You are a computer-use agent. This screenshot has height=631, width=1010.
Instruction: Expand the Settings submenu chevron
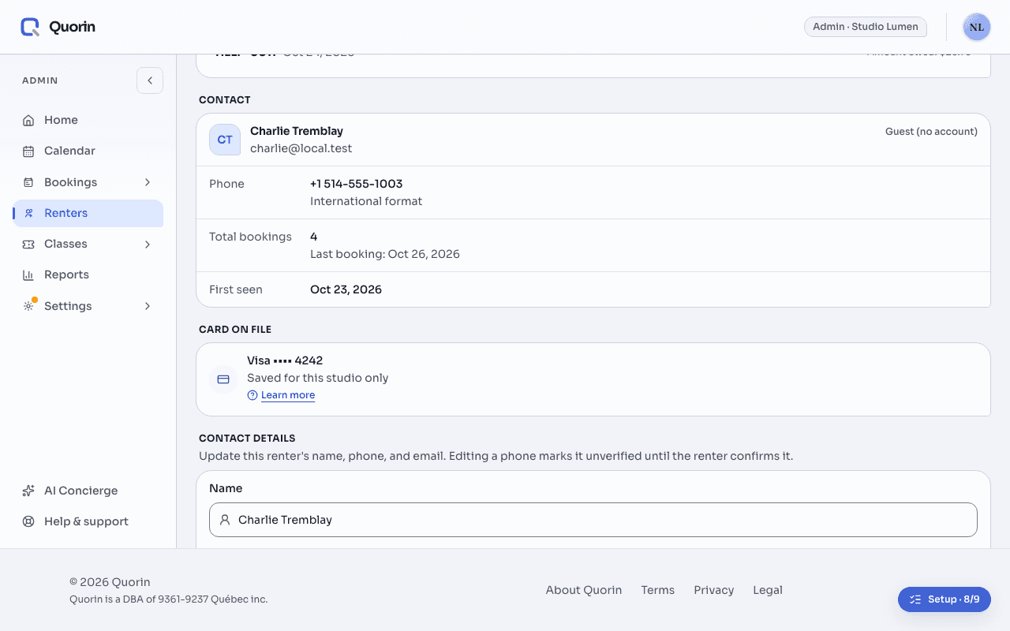[148, 306]
